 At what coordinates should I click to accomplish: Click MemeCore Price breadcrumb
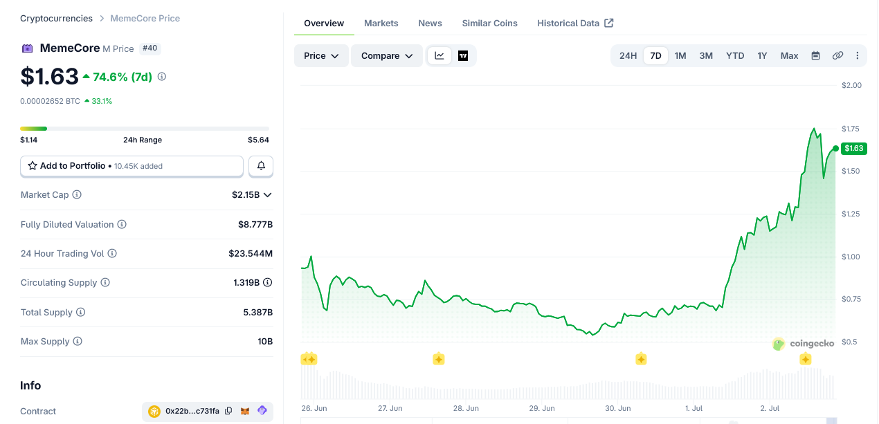click(x=145, y=19)
